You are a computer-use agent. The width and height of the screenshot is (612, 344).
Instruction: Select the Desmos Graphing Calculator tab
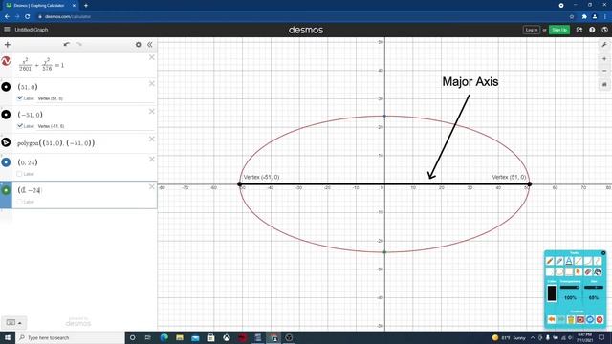(x=39, y=6)
